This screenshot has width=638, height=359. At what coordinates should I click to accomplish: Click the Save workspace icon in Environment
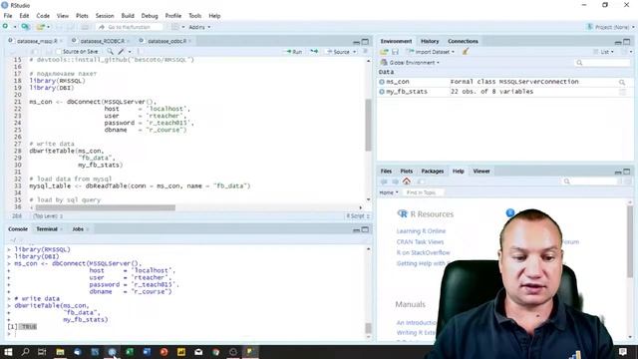pyautogui.click(x=395, y=52)
